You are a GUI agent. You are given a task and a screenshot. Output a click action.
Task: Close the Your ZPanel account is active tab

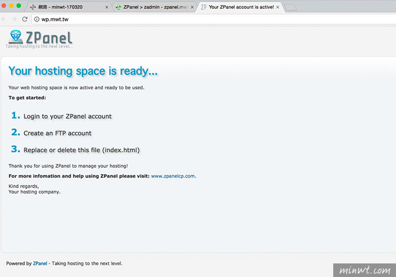[x=278, y=7]
